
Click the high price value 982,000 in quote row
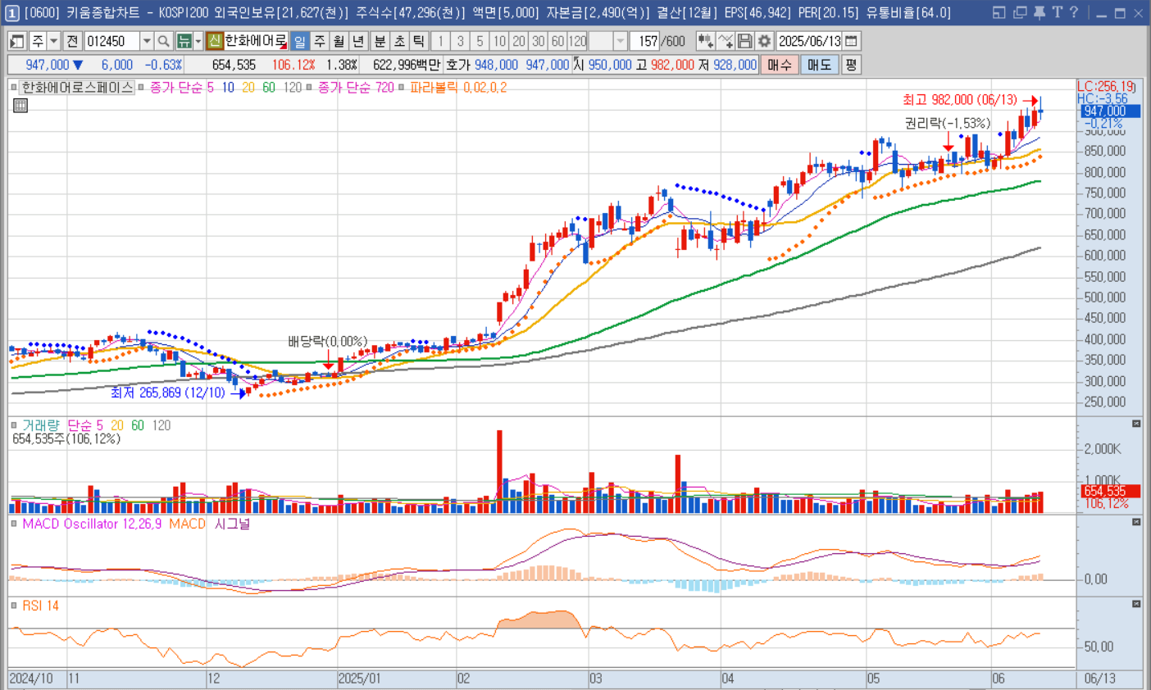pyautogui.click(x=672, y=65)
